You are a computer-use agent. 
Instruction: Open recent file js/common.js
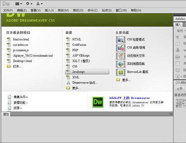(21, 50)
